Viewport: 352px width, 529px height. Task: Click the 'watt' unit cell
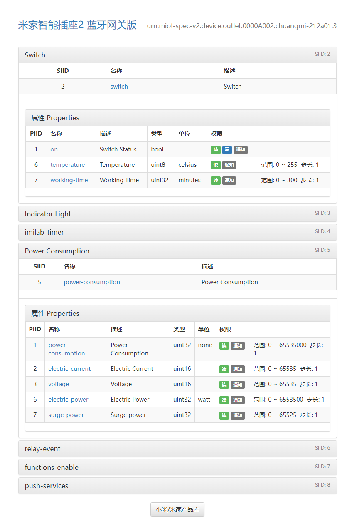[x=205, y=400]
